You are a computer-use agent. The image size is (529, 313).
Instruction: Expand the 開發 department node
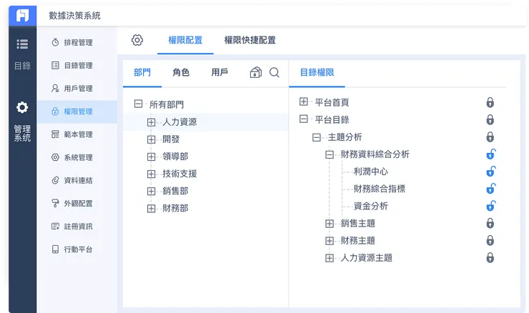coord(151,139)
